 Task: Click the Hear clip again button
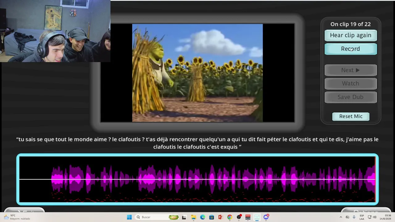[x=351, y=35]
